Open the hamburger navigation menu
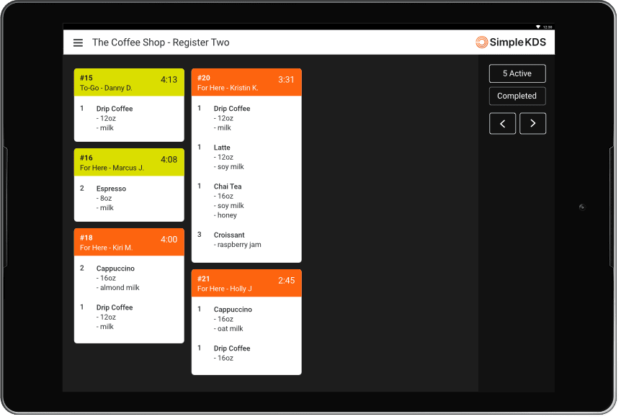Viewport: 621px width, 419px height. click(78, 42)
